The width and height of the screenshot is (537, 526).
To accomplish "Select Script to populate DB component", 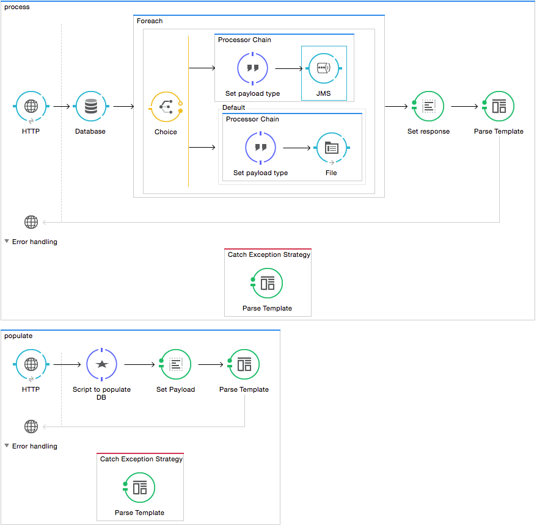I will 101,364.
